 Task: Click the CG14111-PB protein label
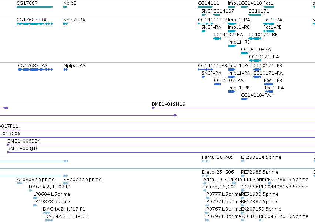[212, 66]
